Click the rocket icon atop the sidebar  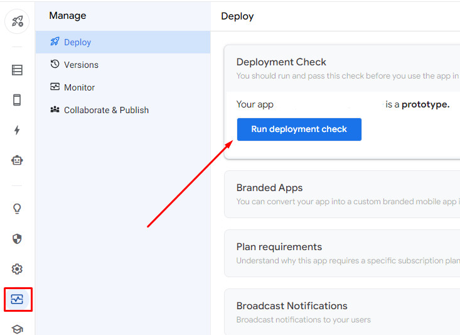tap(17, 22)
